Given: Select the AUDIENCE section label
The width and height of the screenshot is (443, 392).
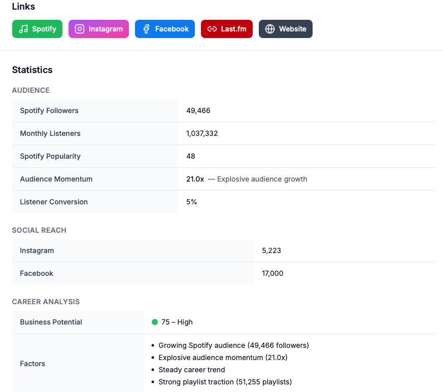Looking at the screenshot, I should [x=31, y=90].
